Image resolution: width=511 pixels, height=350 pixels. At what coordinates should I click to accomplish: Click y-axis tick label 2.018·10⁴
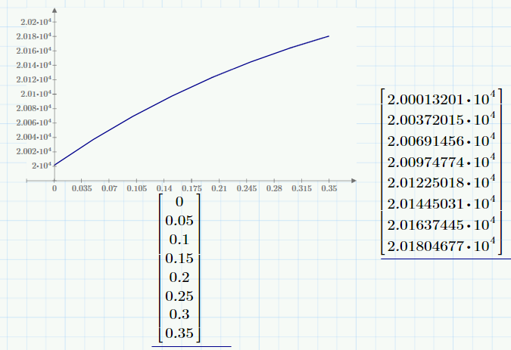click(34, 36)
